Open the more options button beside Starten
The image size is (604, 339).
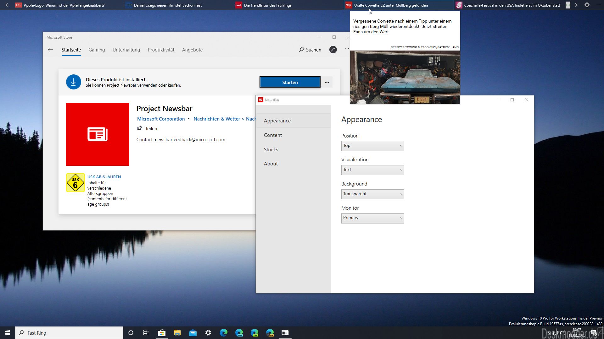click(x=327, y=82)
